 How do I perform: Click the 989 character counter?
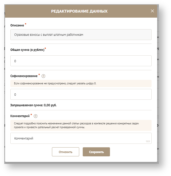(x=148, y=141)
